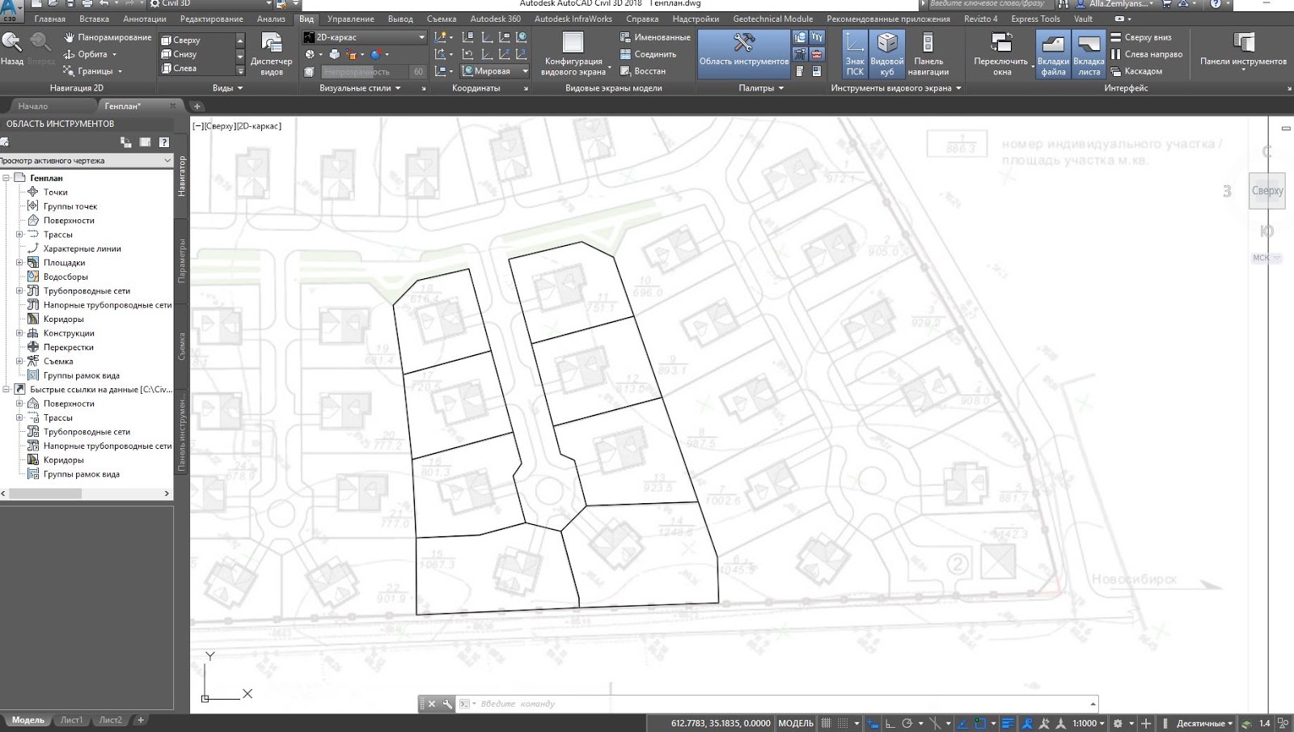Open Панели инструментов dropdown
The width and height of the screenshot is (1294, 732).
[x=1243, y=53]
